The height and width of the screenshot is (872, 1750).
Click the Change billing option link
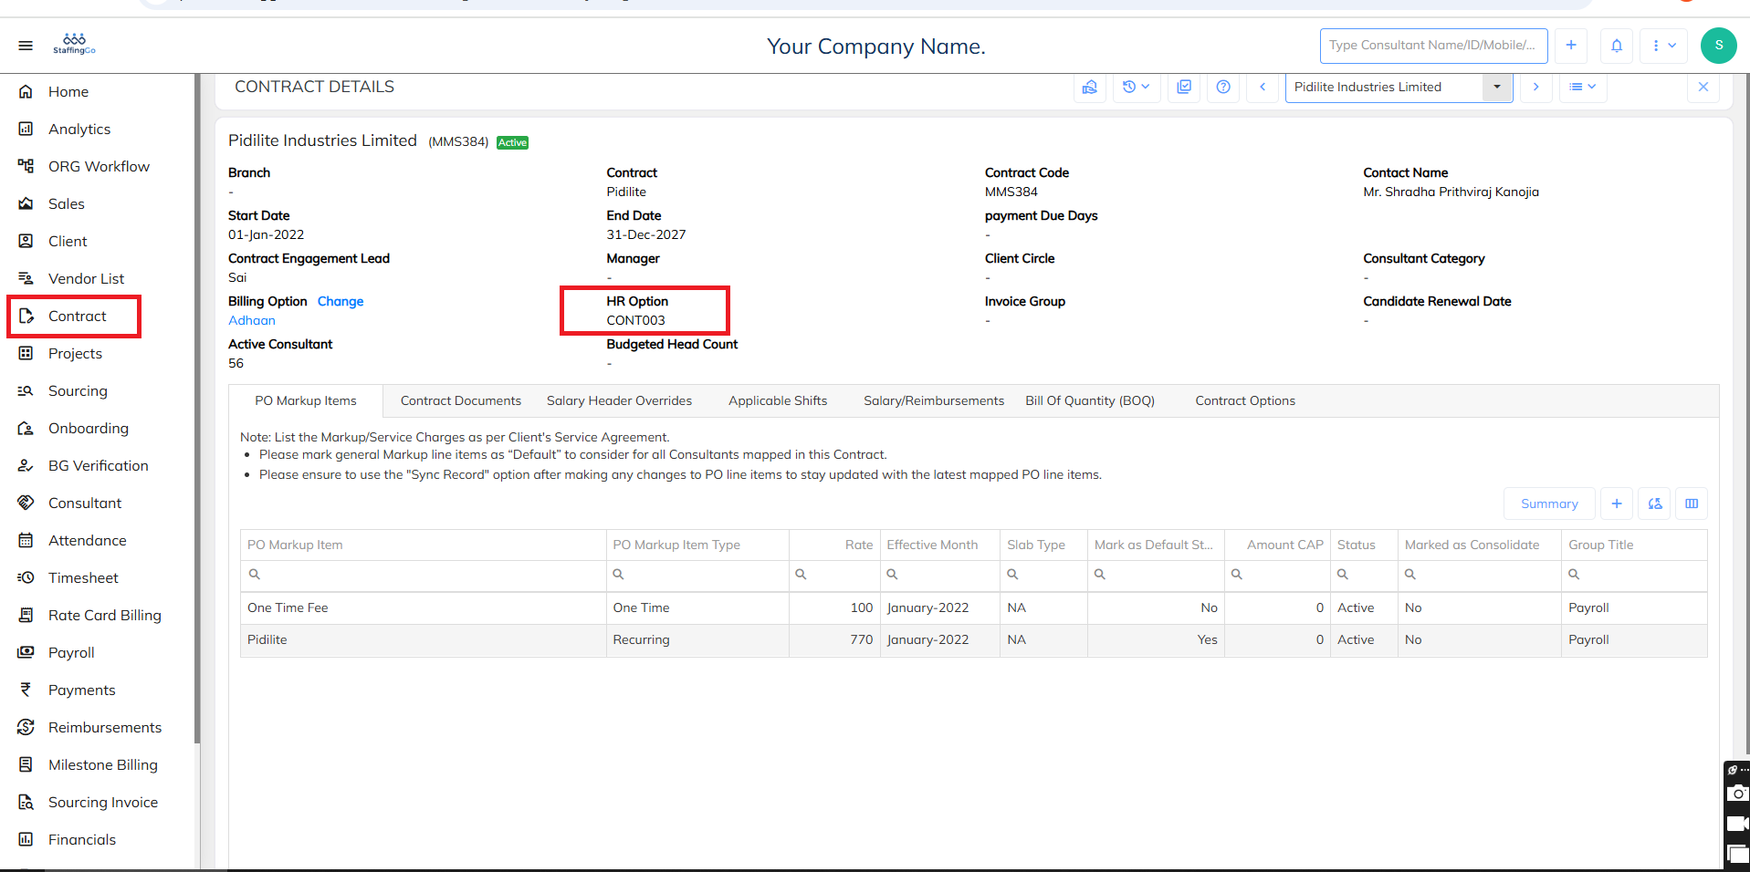point(341,301)
